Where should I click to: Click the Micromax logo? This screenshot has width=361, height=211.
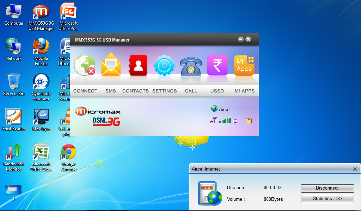98,111
